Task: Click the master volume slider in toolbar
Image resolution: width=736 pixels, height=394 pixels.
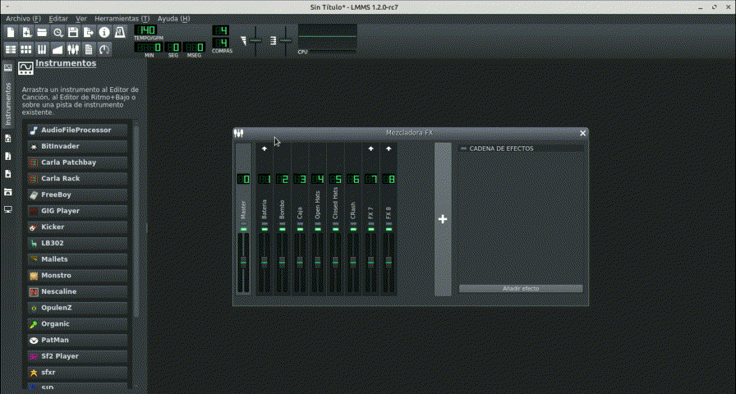Action: [255, 41]
